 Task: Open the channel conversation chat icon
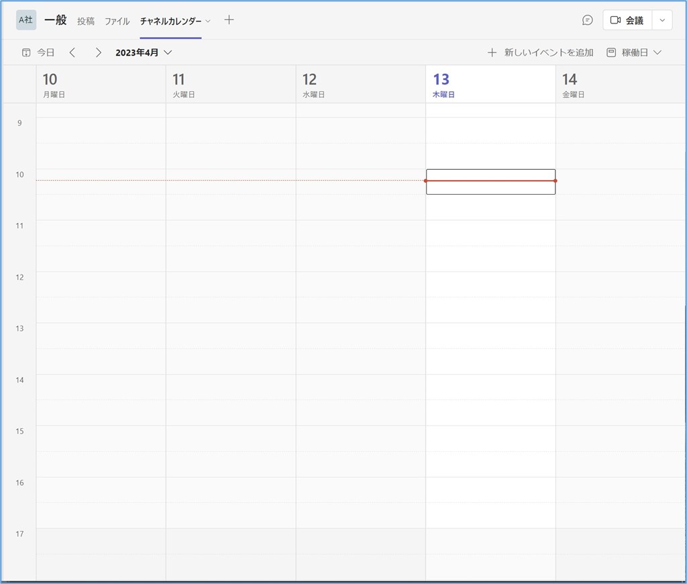(x=587, y=20)
